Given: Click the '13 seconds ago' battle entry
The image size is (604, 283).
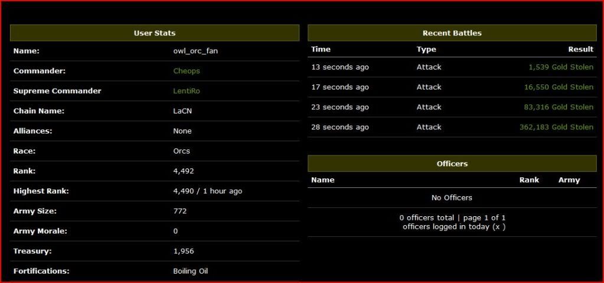Looking at the screenshot, I should tap(340, 67).
